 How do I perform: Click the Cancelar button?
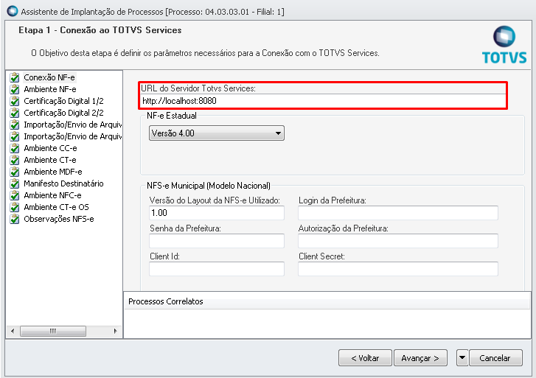(495, 358)
